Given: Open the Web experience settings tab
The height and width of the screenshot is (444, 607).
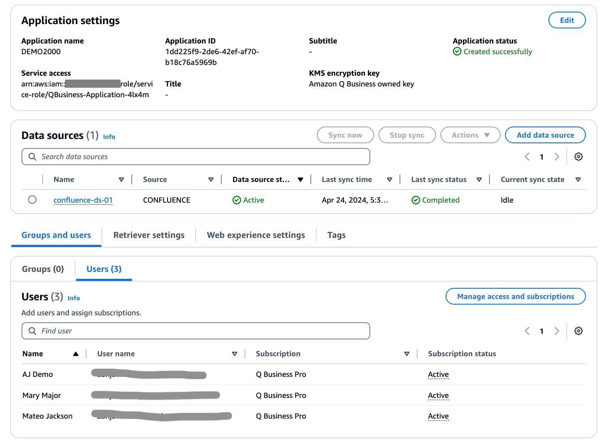Looking at the screenshot, I should tap(256, 235).
